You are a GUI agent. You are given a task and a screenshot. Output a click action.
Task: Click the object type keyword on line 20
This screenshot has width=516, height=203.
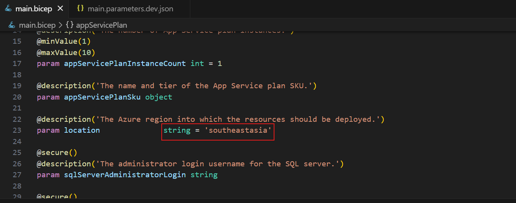[159, 97]
